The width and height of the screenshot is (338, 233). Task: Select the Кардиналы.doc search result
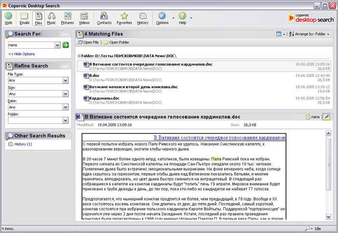click(x=104, y=98)
